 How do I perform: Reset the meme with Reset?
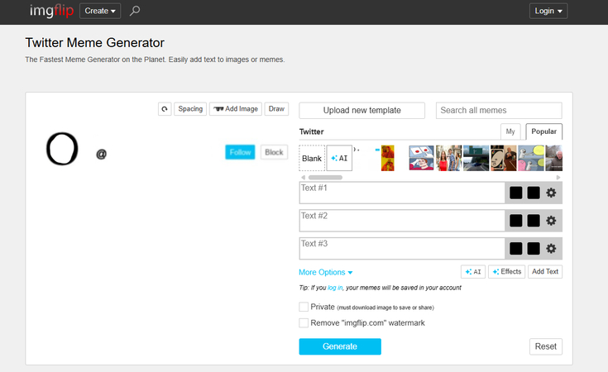click(546, 346)
